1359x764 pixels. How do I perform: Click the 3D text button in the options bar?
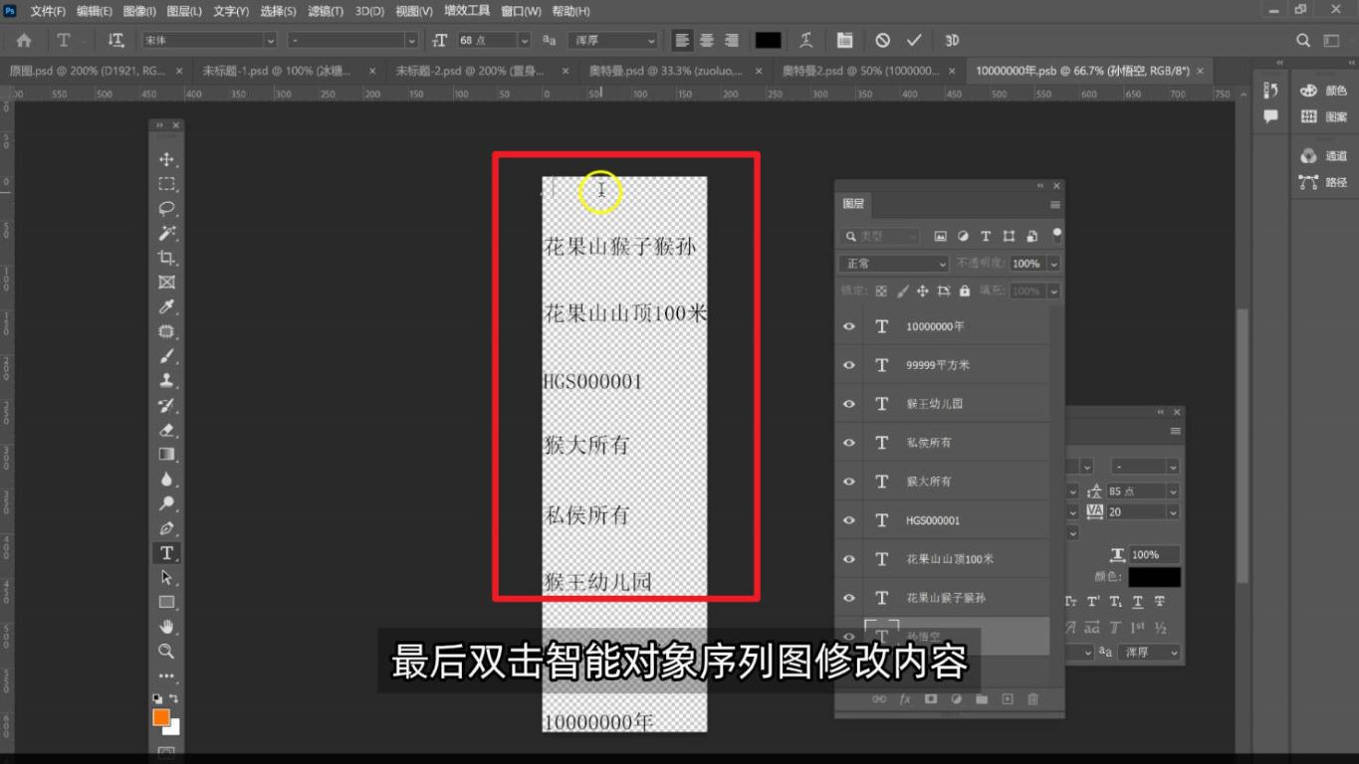point(951,40)
